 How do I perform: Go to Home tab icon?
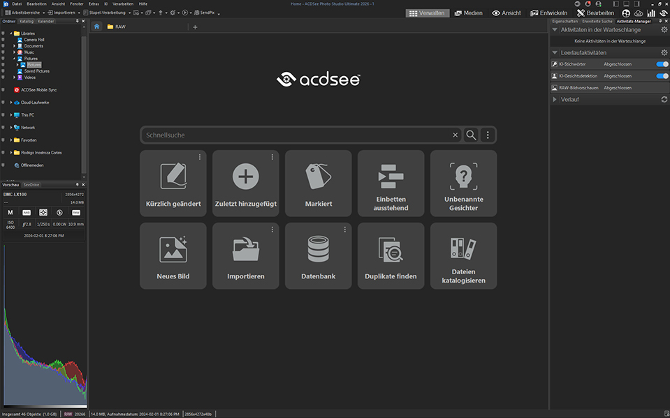(x=97, y=27)
